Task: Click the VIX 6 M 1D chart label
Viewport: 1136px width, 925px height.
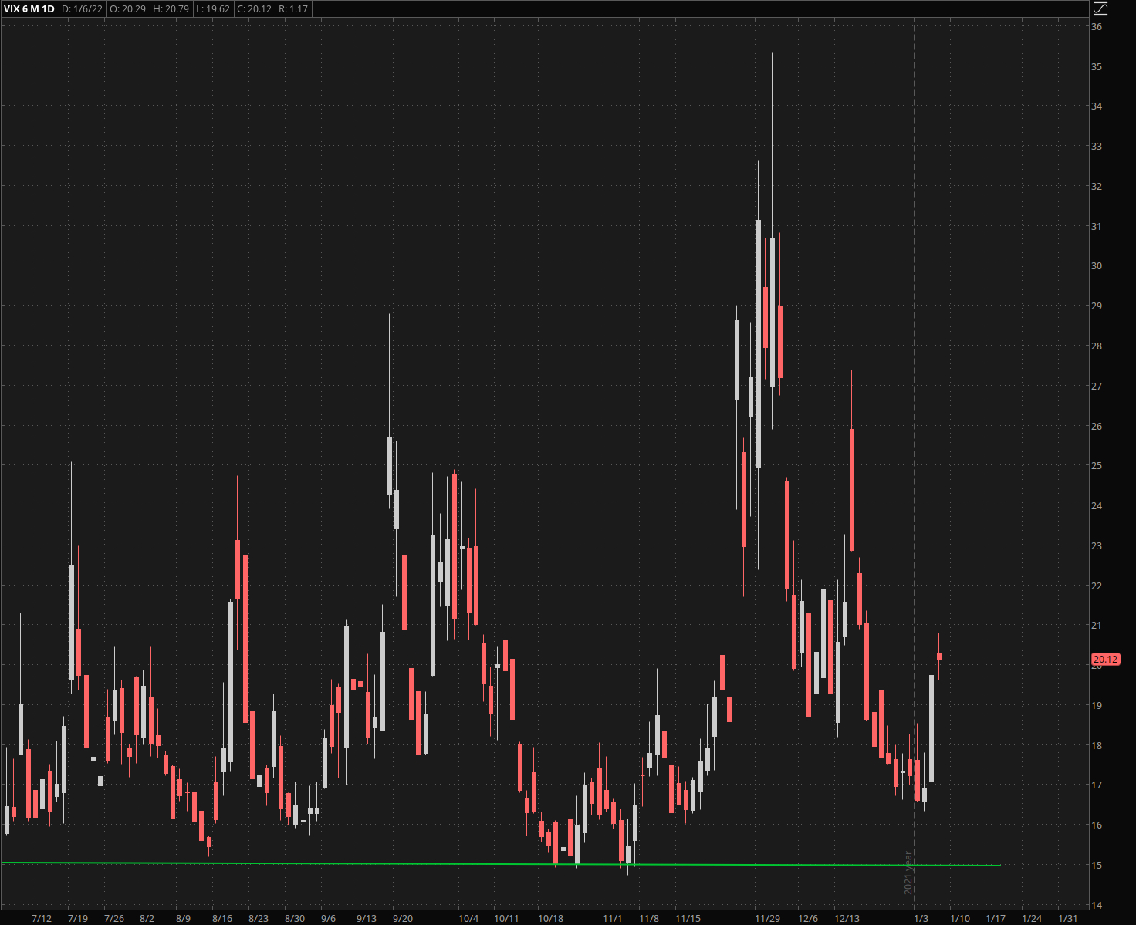Action: (29, 9)
